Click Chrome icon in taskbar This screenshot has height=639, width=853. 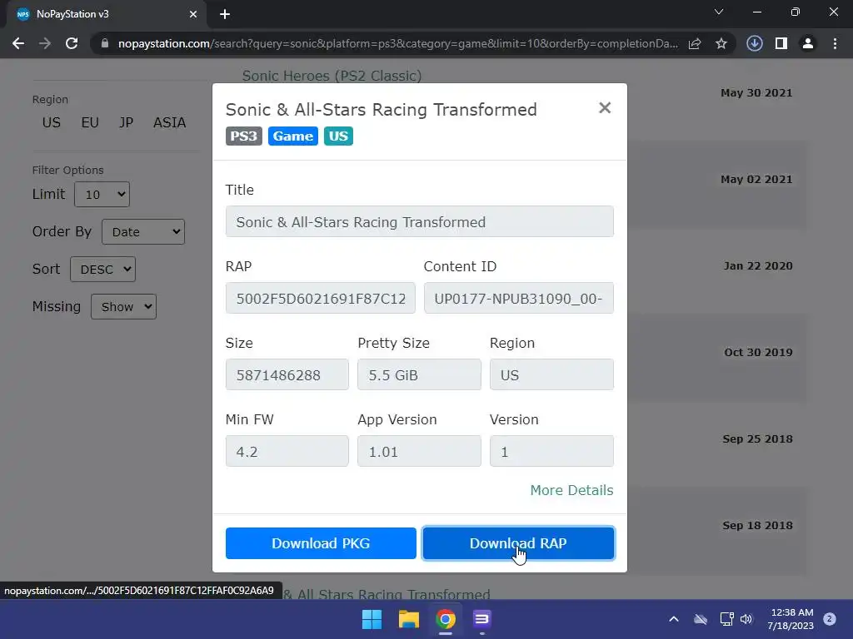pos(446,619)
